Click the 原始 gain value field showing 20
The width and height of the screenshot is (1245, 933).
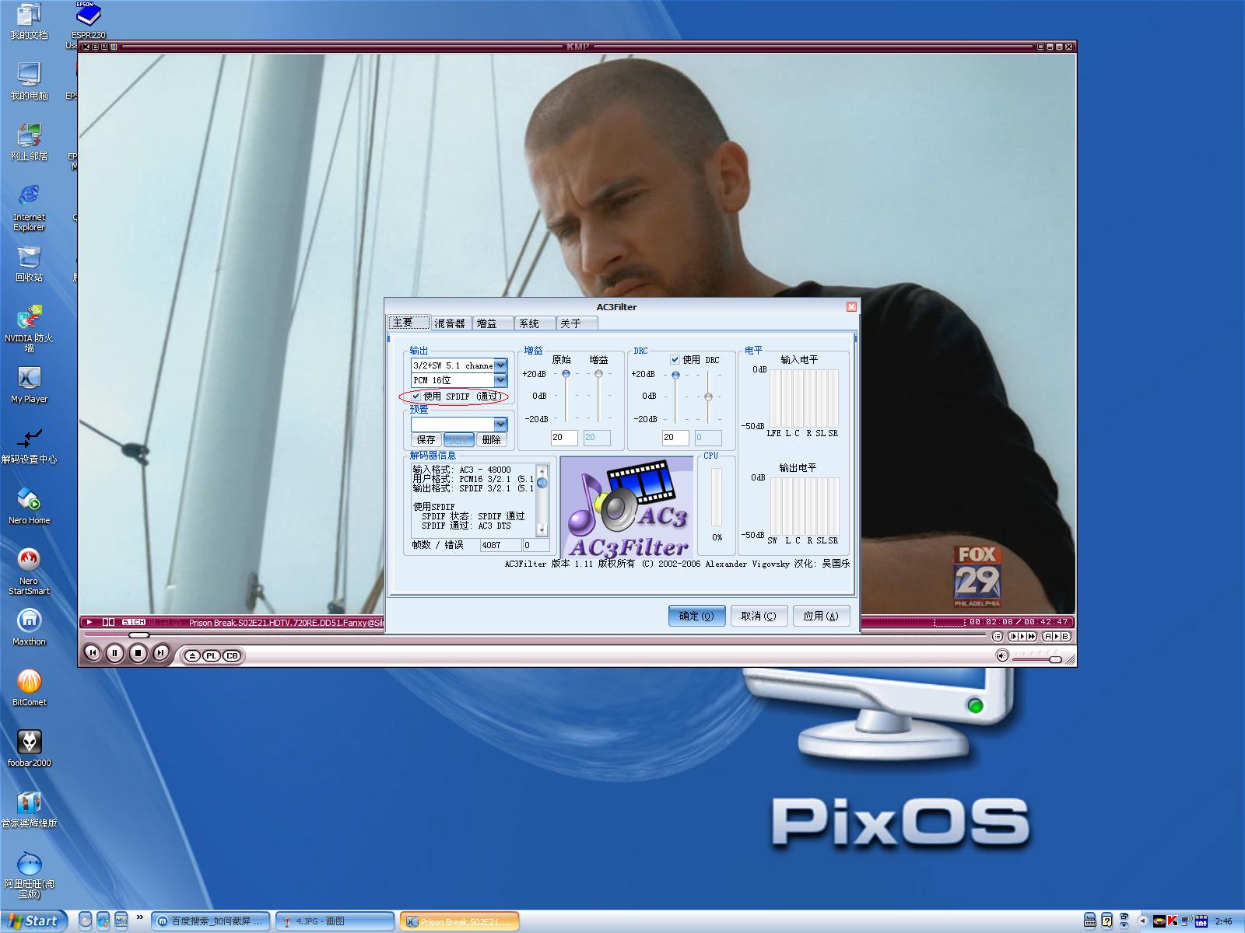click(564, 438)
